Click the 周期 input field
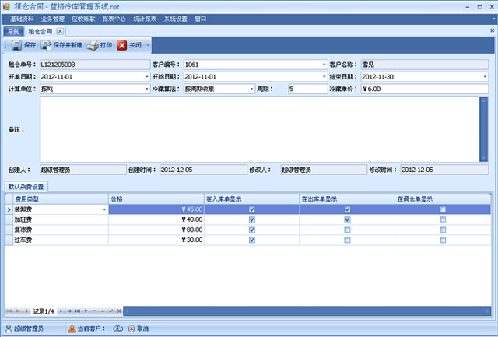This screenshot has width=498, height=337. click(x=308, y=89)
